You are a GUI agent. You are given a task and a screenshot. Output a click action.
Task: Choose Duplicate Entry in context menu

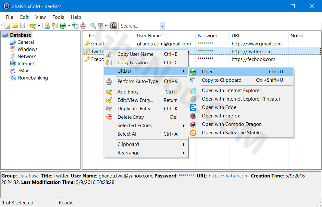point(146,109)
